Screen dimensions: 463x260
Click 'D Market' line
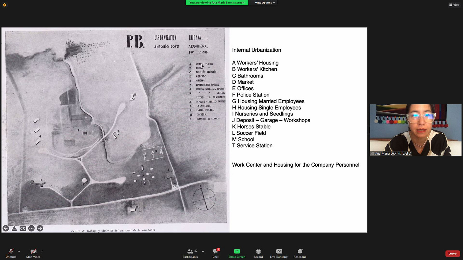click(x=243, y=82)
